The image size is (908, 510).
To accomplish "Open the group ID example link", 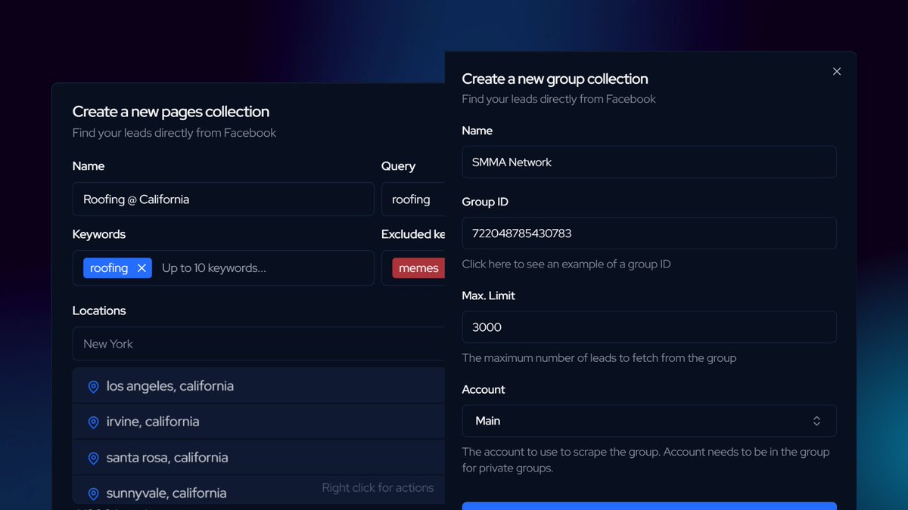I will tap(566, 264).
